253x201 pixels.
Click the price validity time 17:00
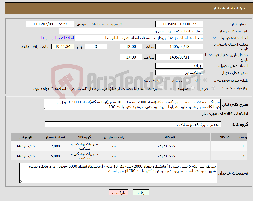pos(131,57)
